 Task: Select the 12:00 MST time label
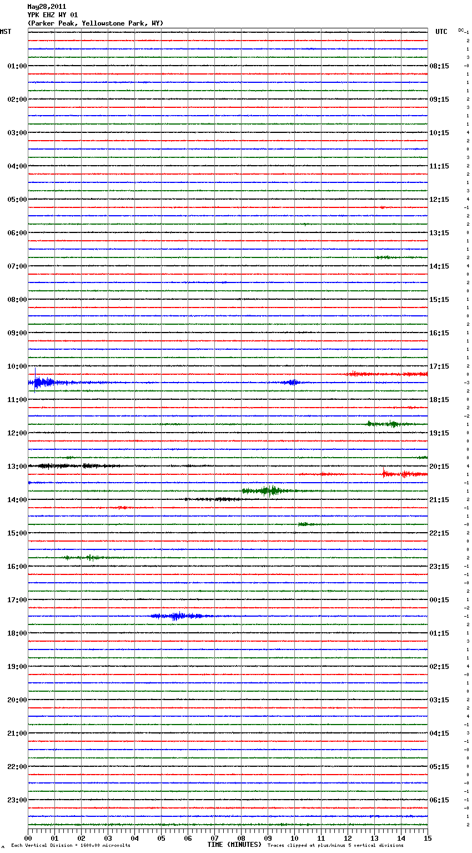17,433
